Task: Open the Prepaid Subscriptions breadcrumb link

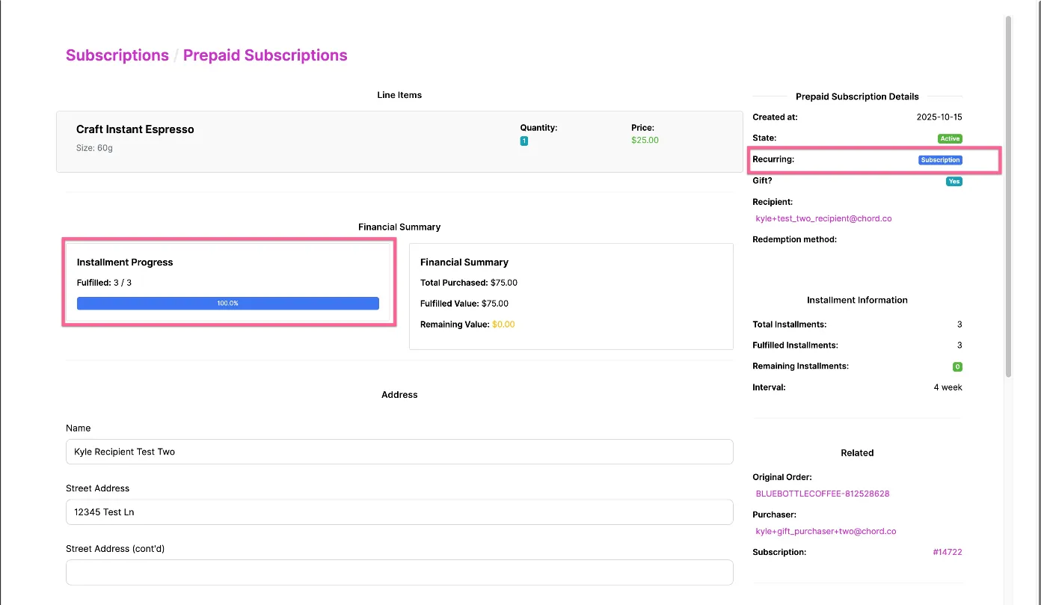Action: coord(265,55)
